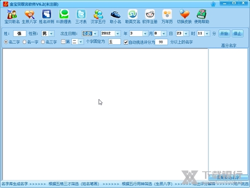Screen dimensions: 250x188
Task: Open the hour dropdown showing 23
Action: (x=186, y=33)
